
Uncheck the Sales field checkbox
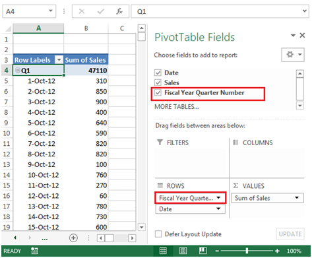158,82
